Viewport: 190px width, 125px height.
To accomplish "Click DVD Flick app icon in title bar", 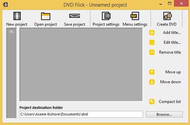I will pyautogui.click(x=6, y=5).
